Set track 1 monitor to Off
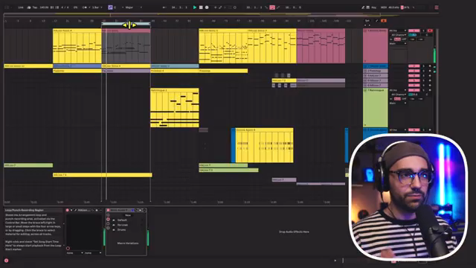 coord(404,39)
